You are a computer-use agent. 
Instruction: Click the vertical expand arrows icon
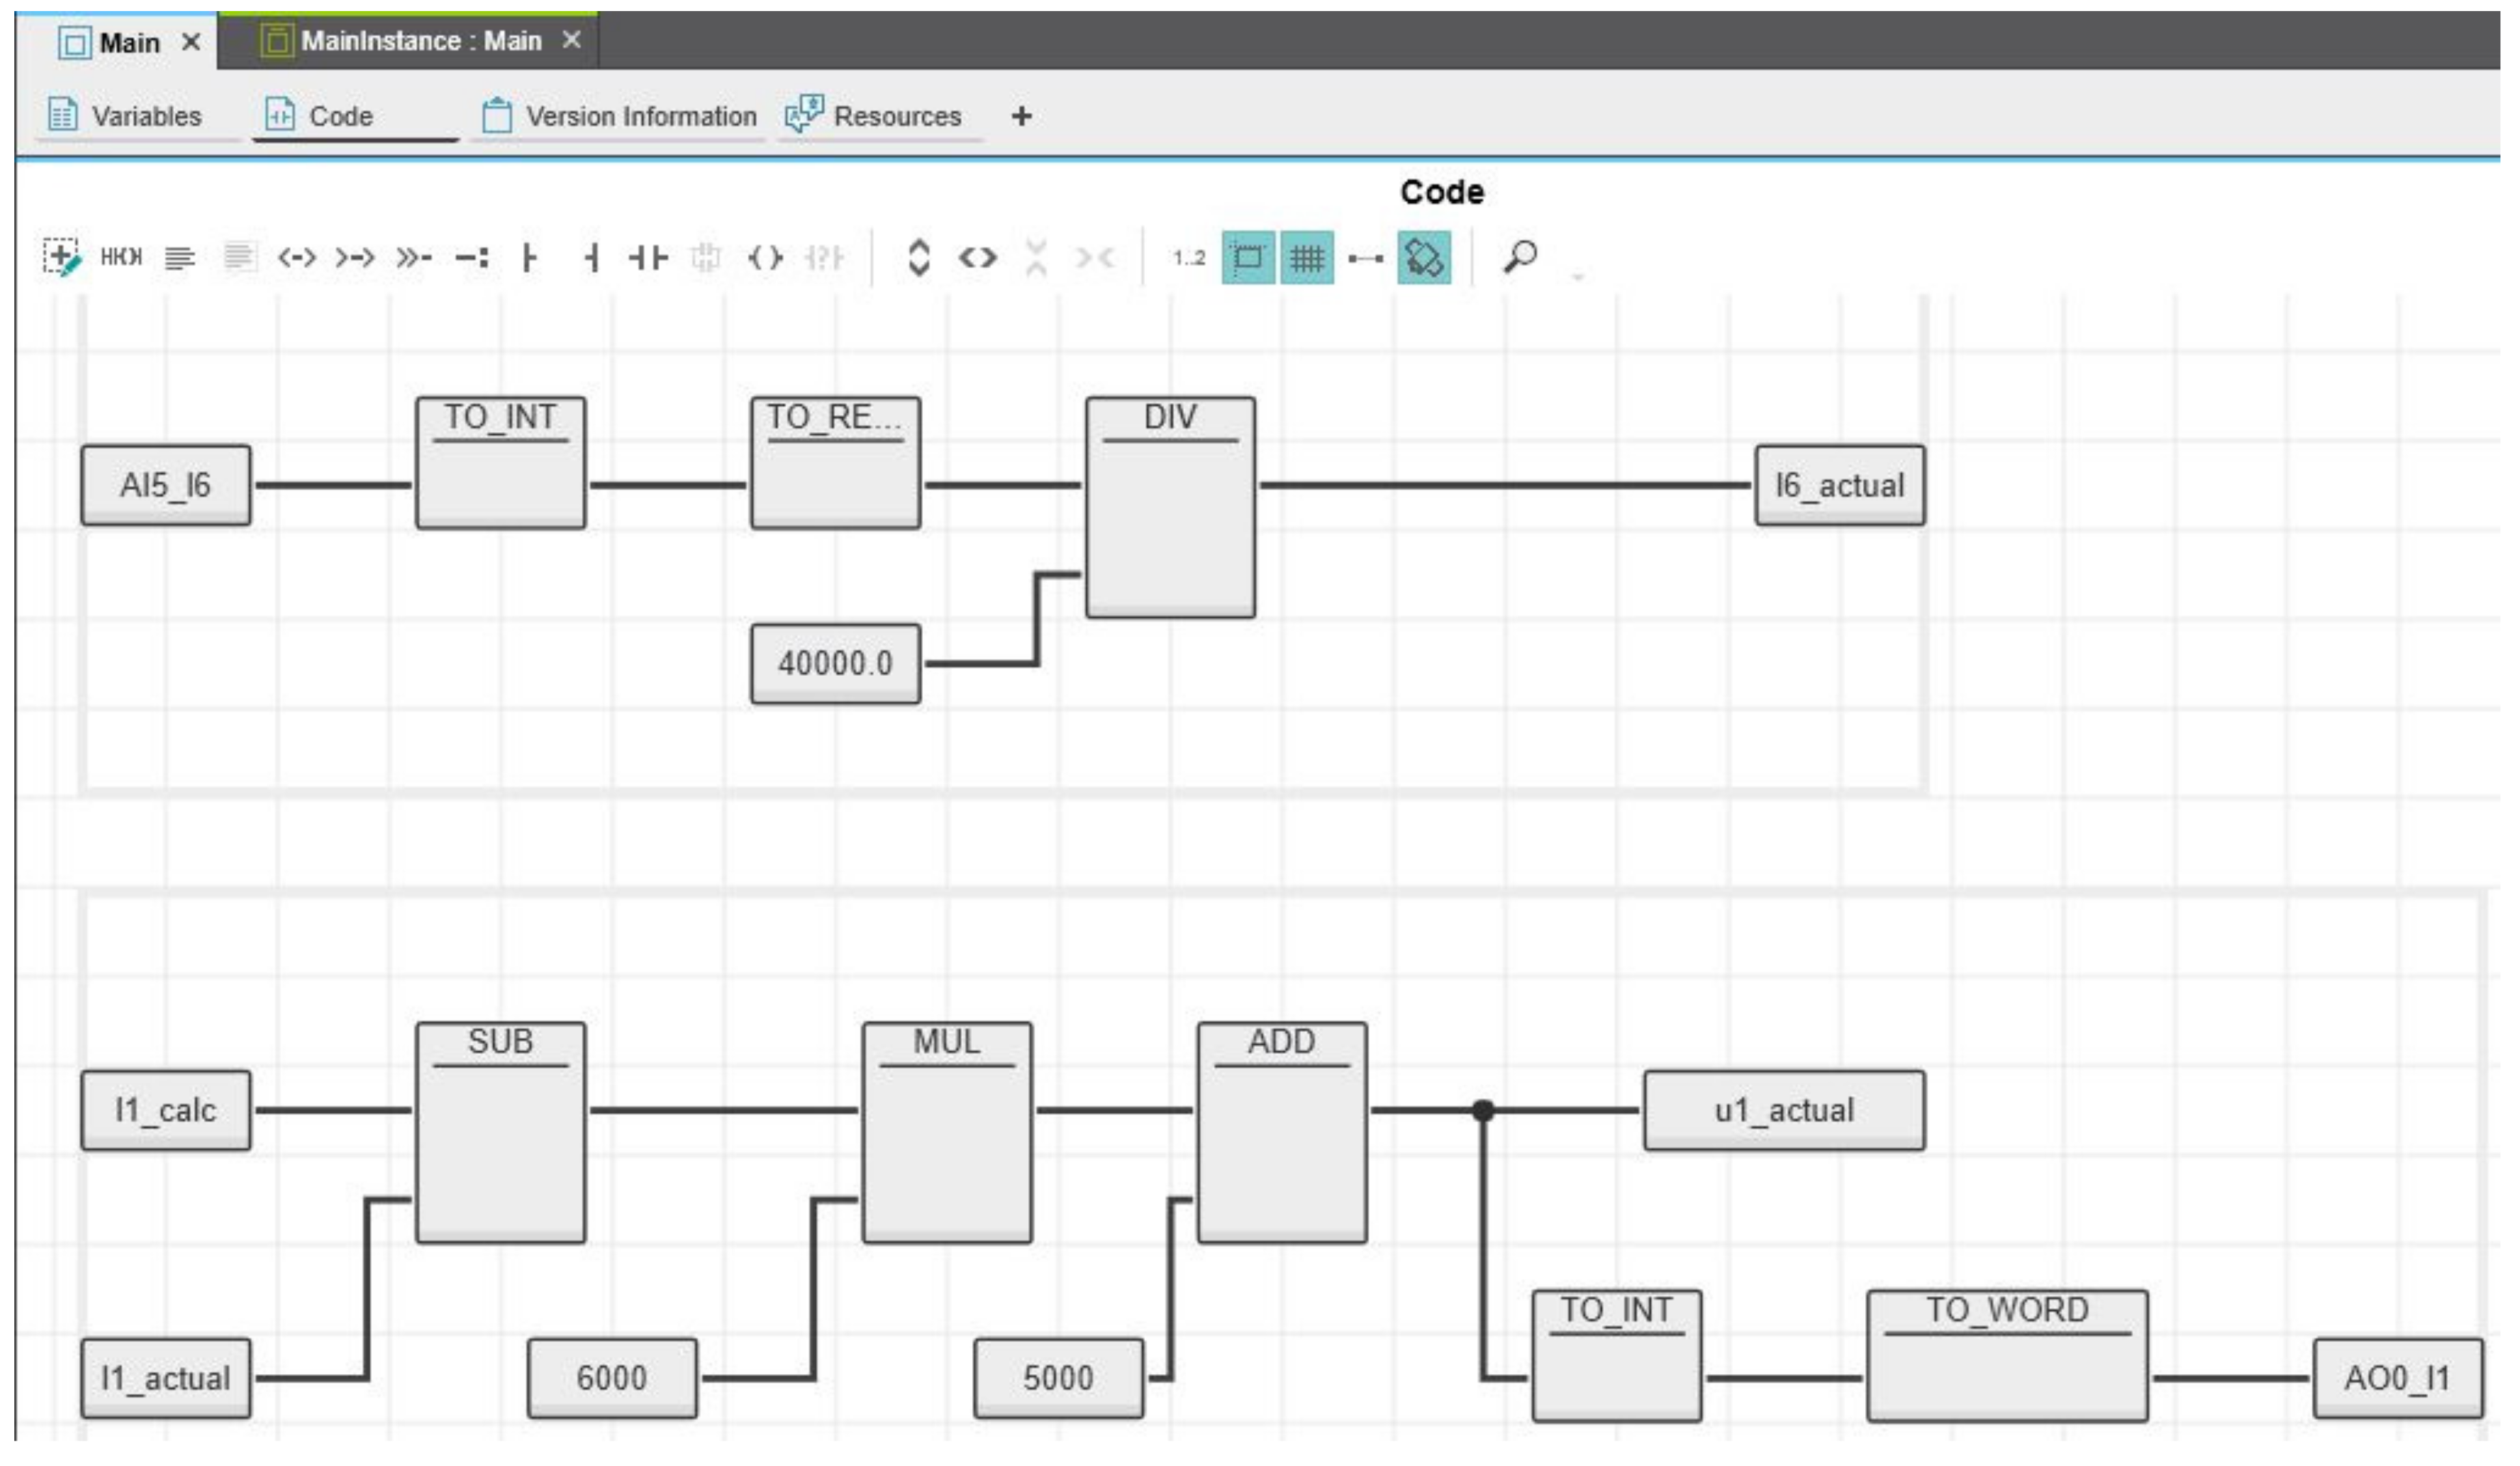pos(918,258)
